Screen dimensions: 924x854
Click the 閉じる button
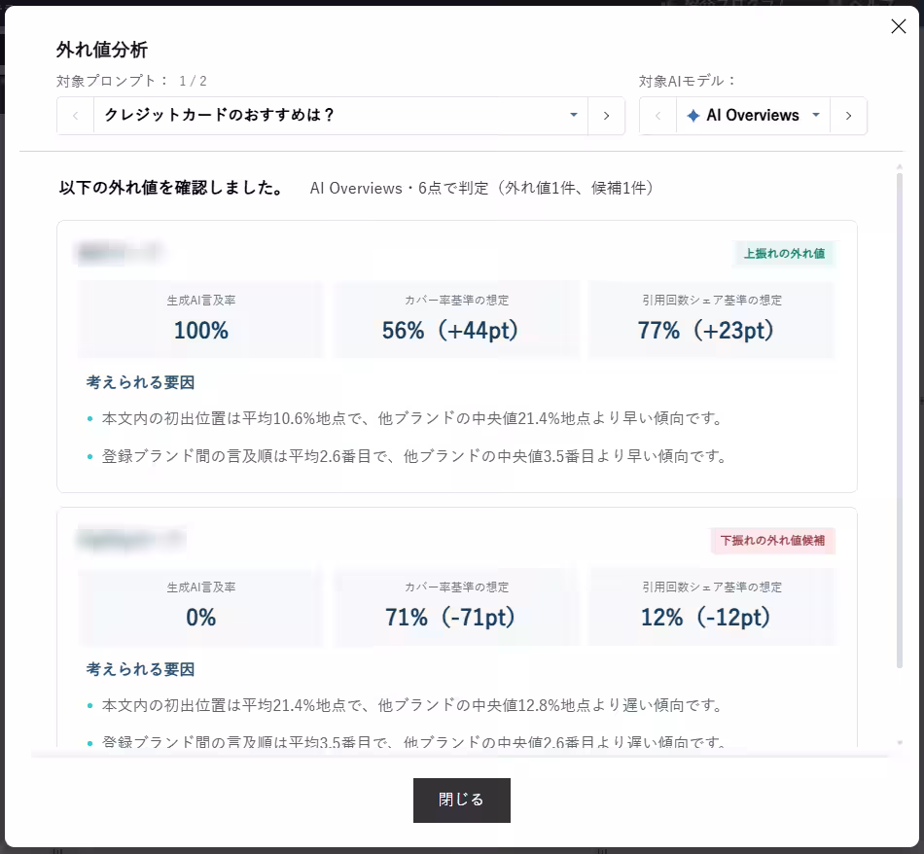tap(461, 800)
